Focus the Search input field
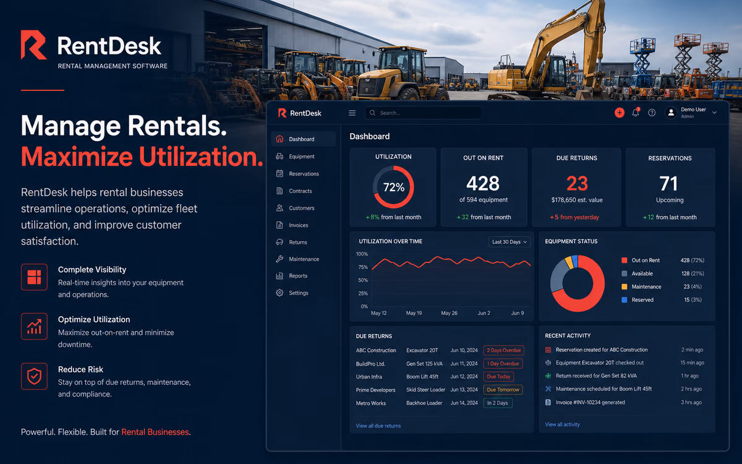This screenshot has width=742, height=464. point(423,113)
